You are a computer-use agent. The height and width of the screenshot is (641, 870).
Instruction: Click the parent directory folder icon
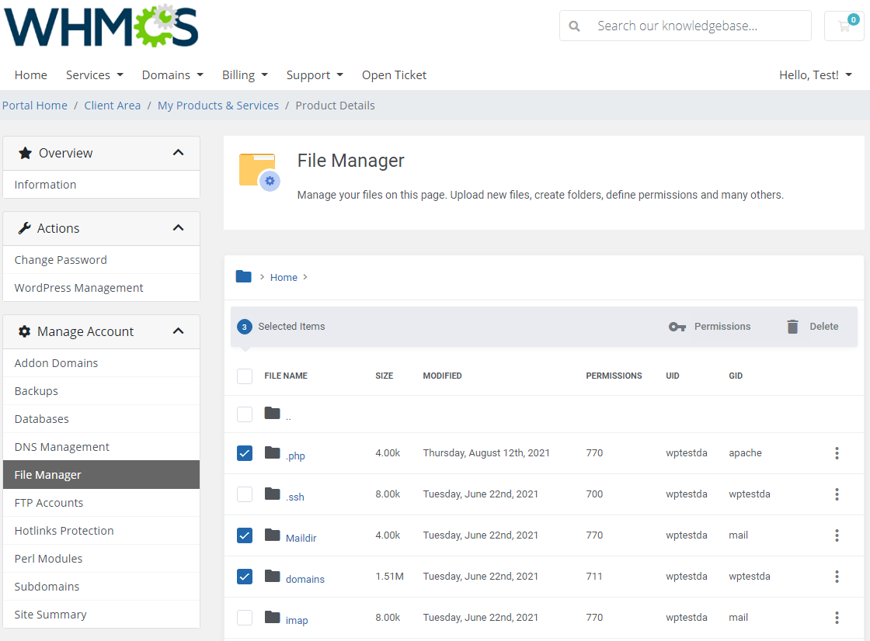(272, 413)
